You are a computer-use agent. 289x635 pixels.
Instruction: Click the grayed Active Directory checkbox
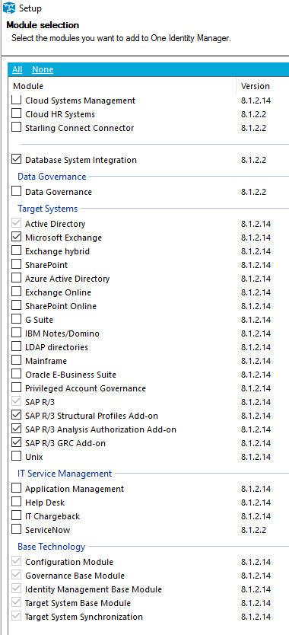click(17, 224)
